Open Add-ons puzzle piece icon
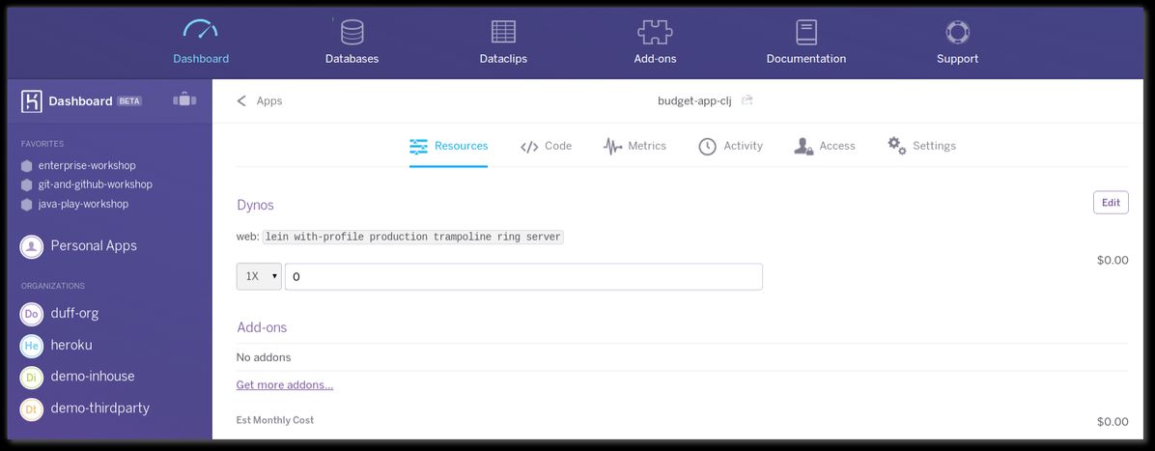Image resolution: width=1155 pixels, height=451 pixels. click(655, 32)
